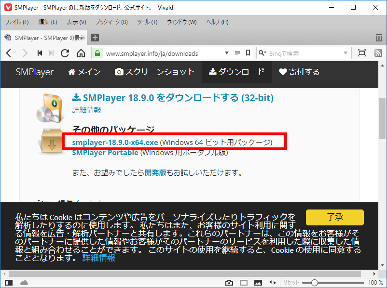Expand search history dropdown arrow
Image resolution: width=387 pixels, height=288 pixels.
(346, 53)
